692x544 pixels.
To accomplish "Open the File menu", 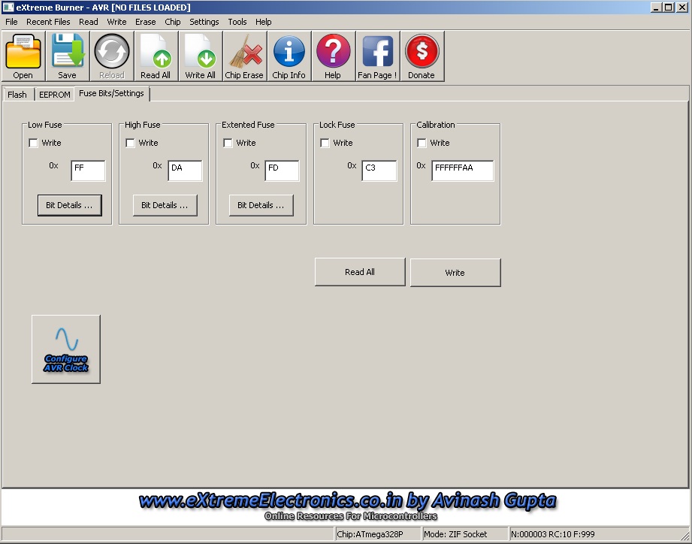I will tap(11, 22).
